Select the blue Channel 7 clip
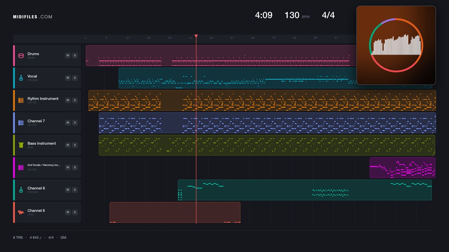 tap(267, 123)
